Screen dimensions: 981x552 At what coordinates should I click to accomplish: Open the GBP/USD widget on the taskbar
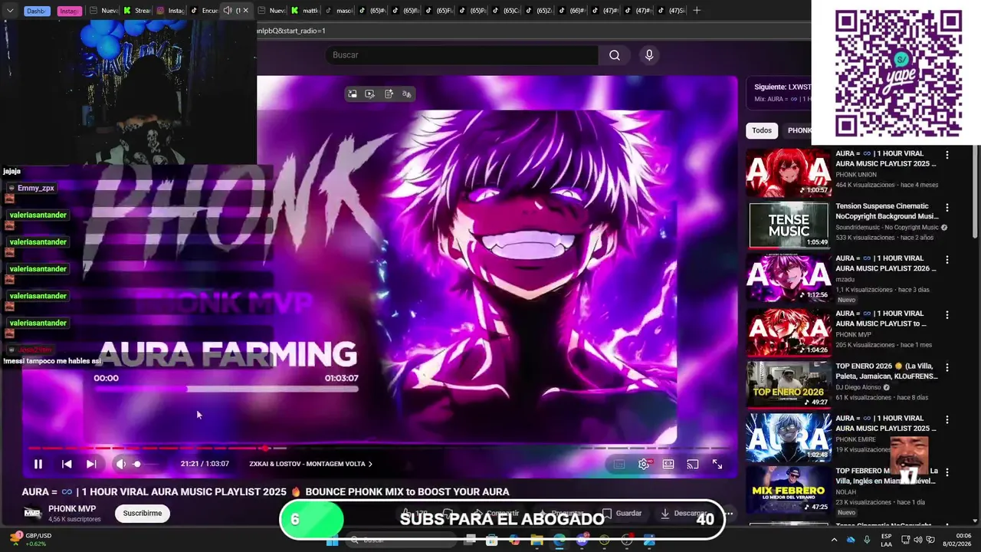click(x=31, y=539)
